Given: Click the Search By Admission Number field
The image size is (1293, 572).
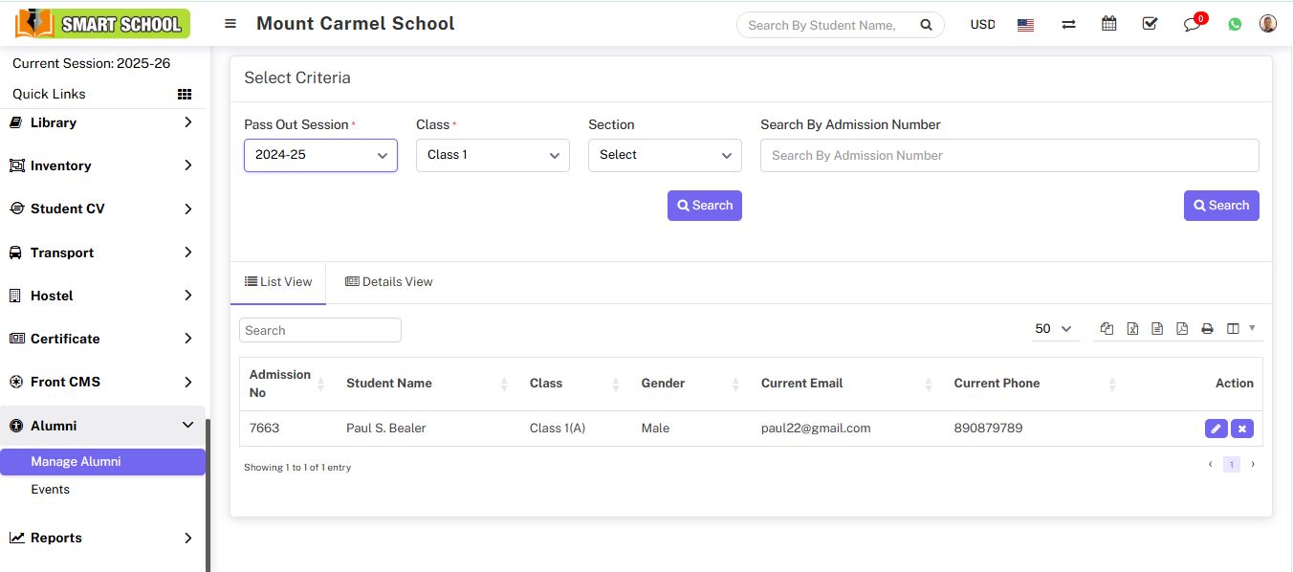Looking at the screenshot, I should point(1009,155).
